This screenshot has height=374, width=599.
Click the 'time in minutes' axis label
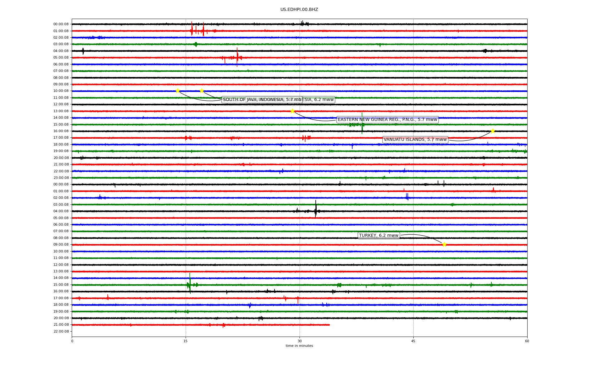click(299, 346)
